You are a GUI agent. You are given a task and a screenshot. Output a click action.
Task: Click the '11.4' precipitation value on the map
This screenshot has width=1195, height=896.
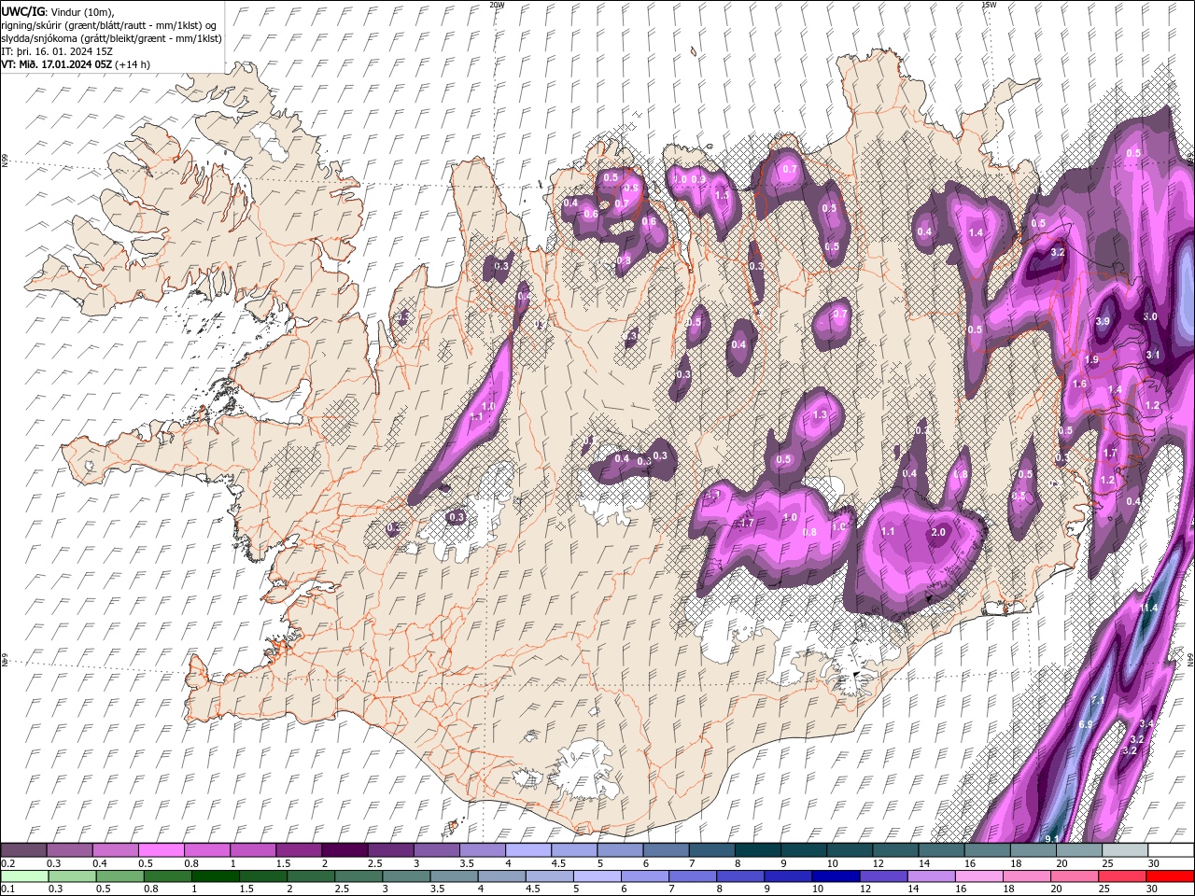tap(1147, 609)
